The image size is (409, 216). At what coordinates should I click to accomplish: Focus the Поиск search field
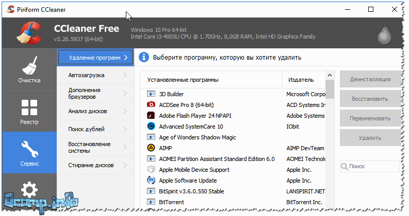370,166
